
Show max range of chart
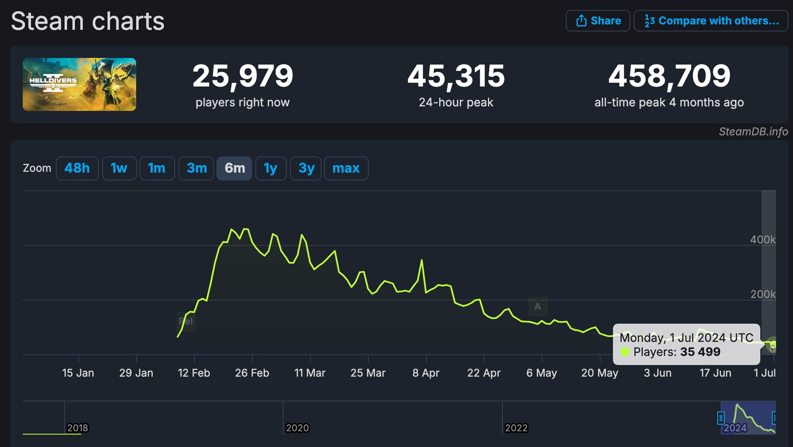tap(346, 168)
